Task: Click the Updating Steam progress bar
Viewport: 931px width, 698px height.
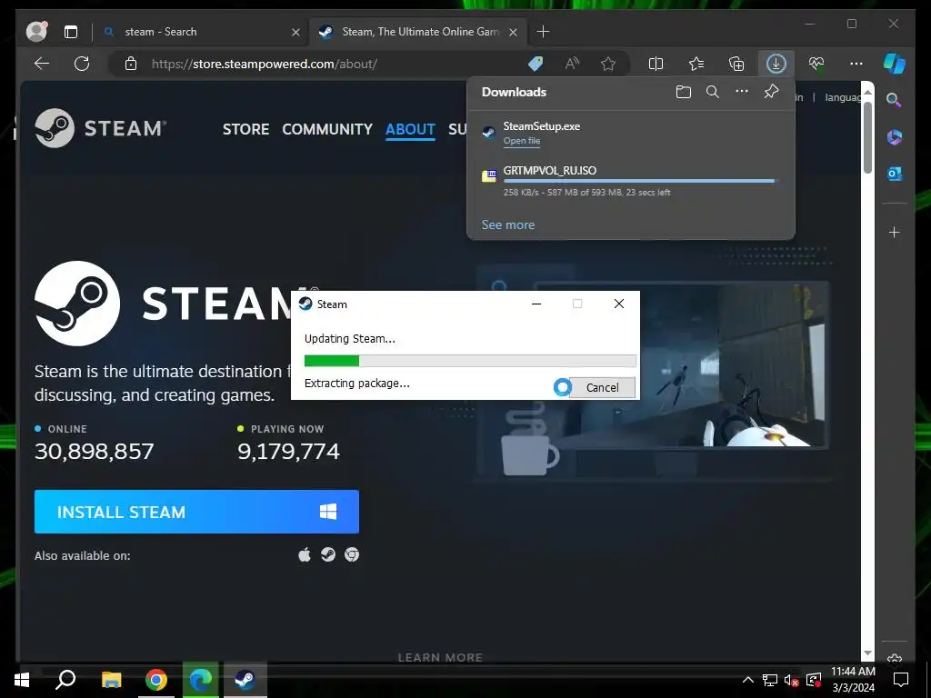Action: (x=470, y=360)
